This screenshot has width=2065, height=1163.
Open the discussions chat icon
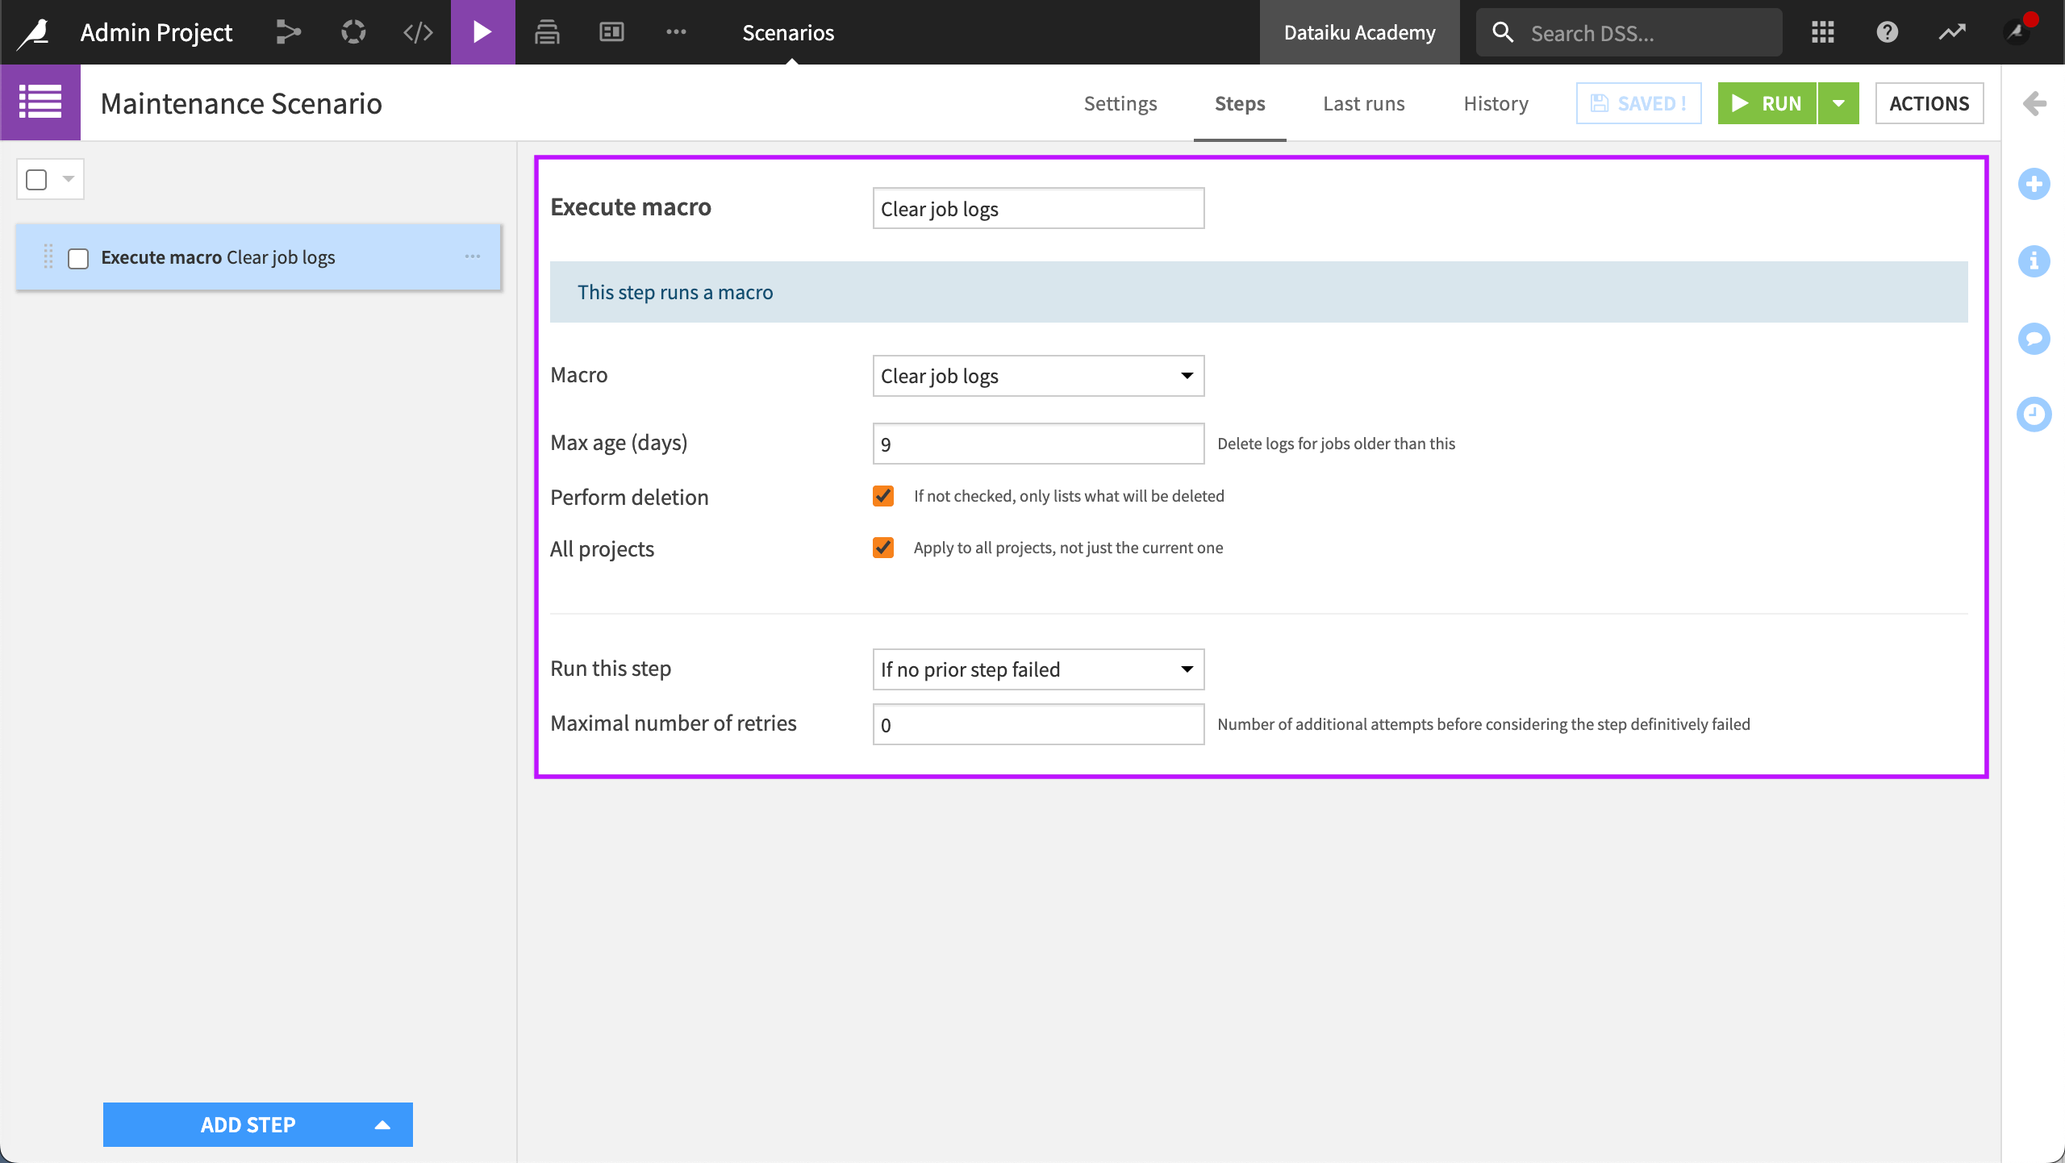[2034, 338]
